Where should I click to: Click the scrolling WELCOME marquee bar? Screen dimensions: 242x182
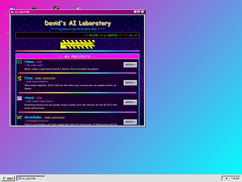pyautogui.click(x=78, y=36)
